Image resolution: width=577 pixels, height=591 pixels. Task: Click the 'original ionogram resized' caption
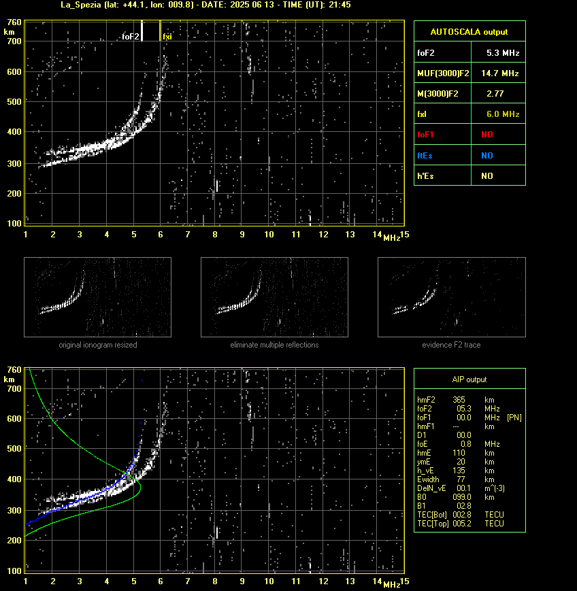click(98, 345)
